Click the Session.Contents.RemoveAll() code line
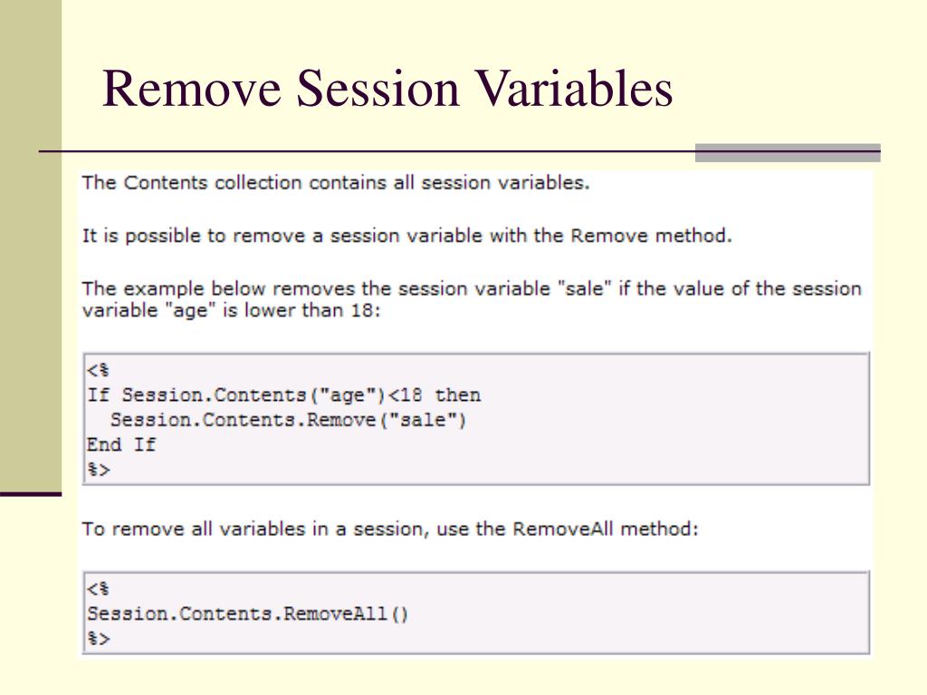Viewport: 927px width, 695px height. tap(248, 614)
